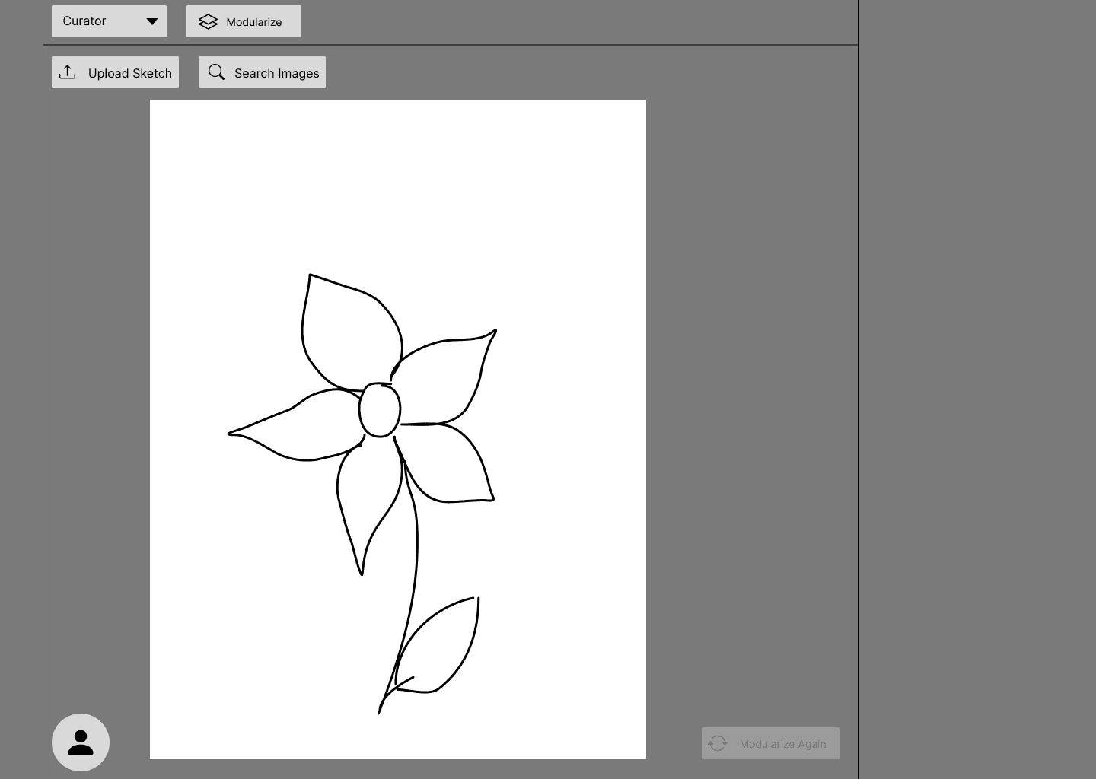Open the Curator dropdown menu
The width and height of the screenshot is (1096, 779).
[109, 21]
